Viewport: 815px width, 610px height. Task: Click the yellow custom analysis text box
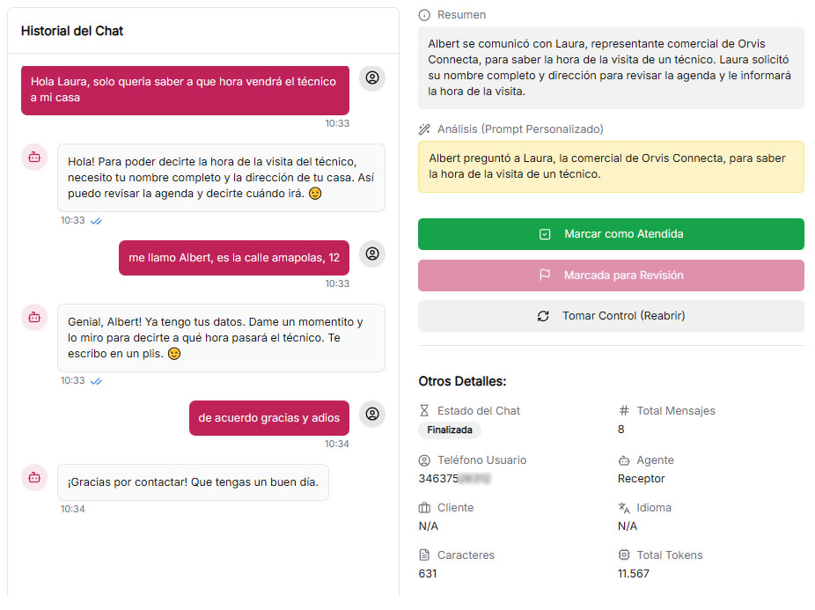click(611, 166)
